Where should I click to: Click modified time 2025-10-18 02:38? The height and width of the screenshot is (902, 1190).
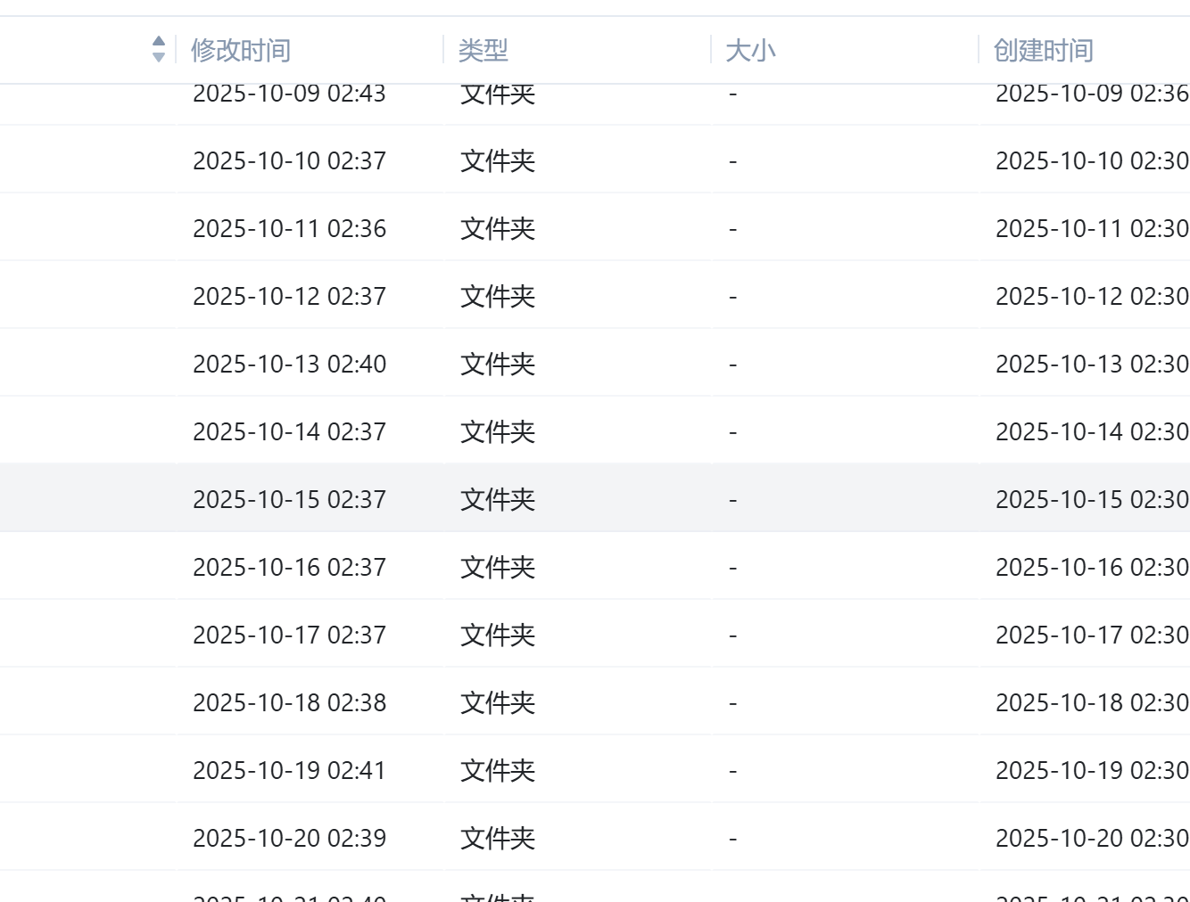[x=289, y=702]
